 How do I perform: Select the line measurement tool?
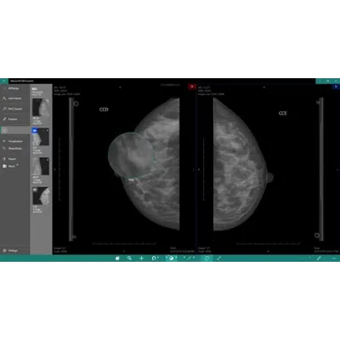(189, 258)
